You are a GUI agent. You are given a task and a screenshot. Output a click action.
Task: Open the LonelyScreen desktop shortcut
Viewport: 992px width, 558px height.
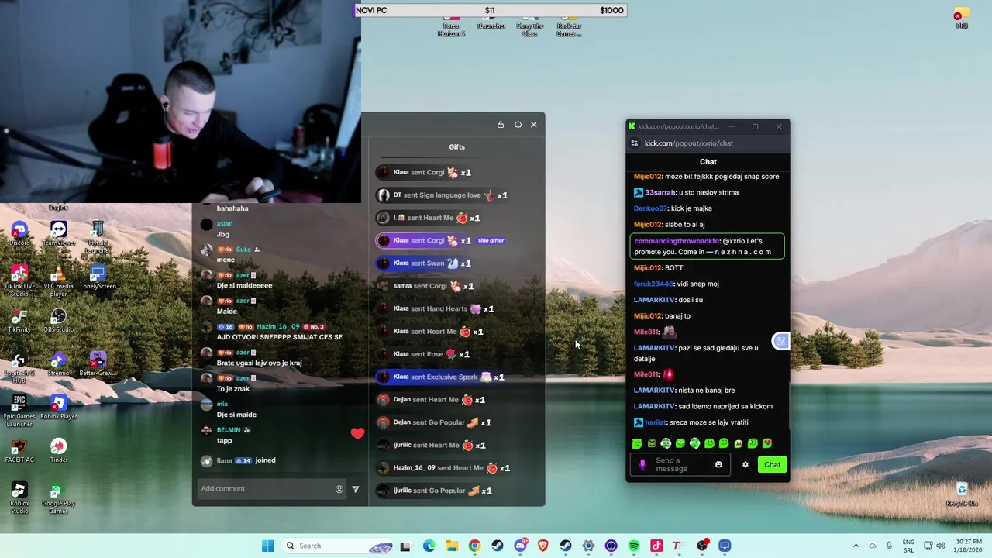(98, 277)
